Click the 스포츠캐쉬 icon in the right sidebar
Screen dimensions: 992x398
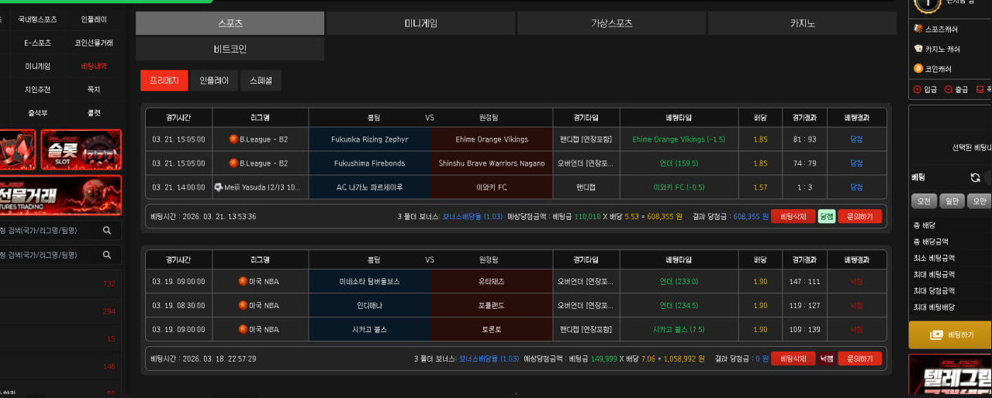[918, 29]
